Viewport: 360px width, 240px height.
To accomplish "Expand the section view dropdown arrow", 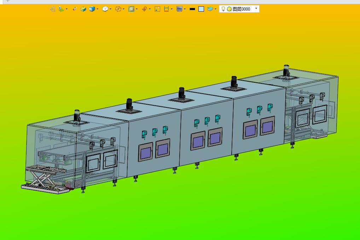I will 137,9.
